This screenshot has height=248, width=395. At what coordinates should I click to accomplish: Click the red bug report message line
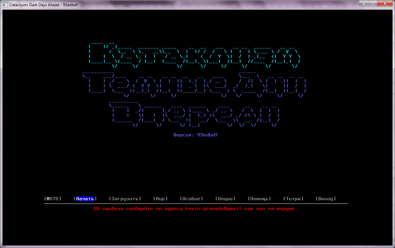[x=196, y=208]
